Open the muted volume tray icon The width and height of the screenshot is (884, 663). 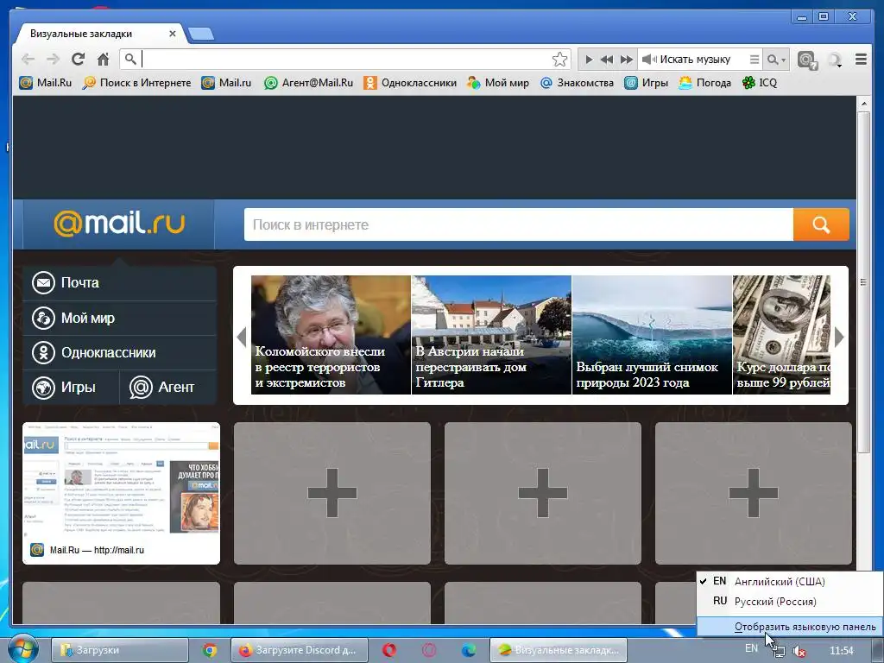(799, 651)
